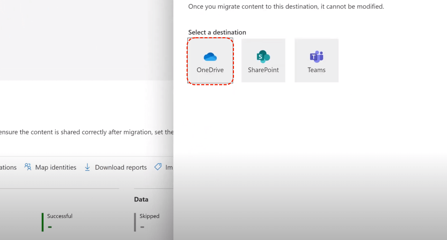Screen dimensions: 447x240
Task: Choose the SharePoint destination tile
Action: point(263,61)
